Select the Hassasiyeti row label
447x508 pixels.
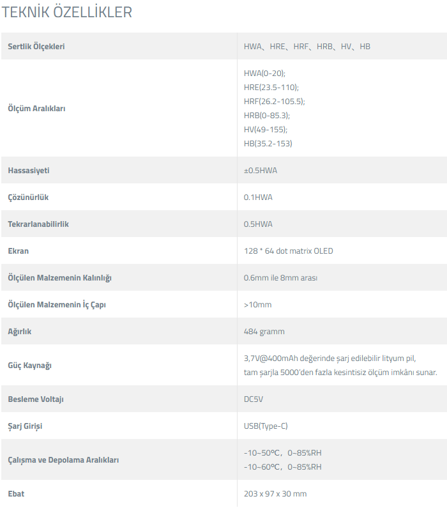pos(29,171)
